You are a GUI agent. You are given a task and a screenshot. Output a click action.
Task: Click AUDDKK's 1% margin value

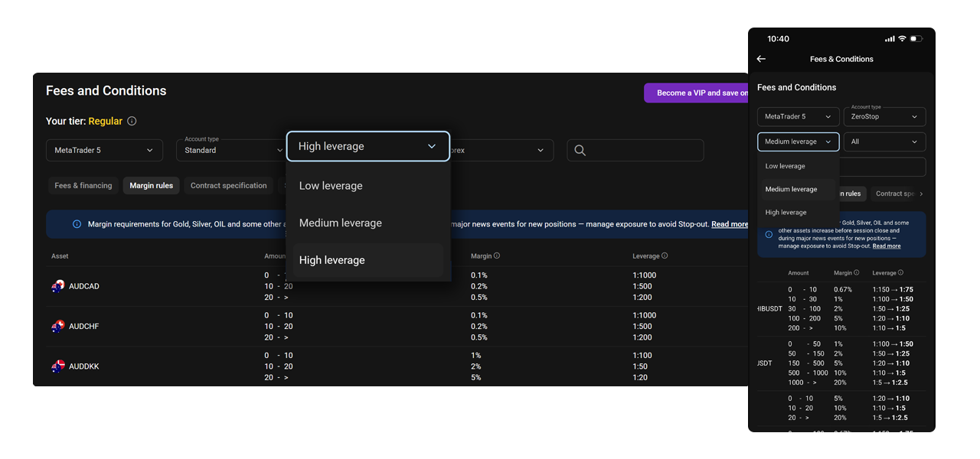click(476, 356)
